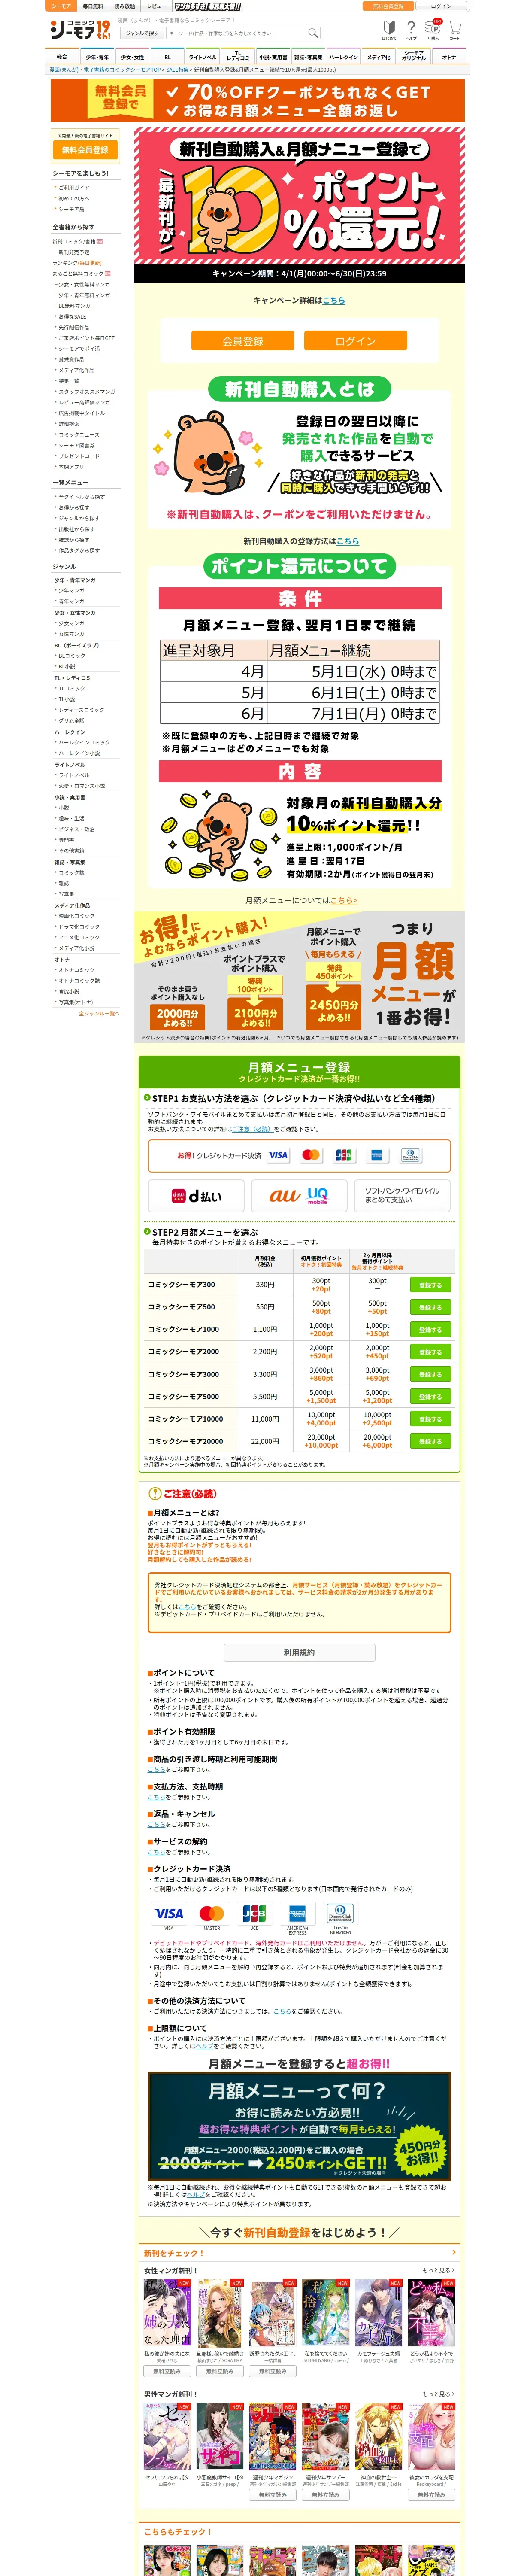Viewport: 515px width, 2576px height.
Task: Open the 全ジャンル一覧へ link
Action: (99, 1013)
